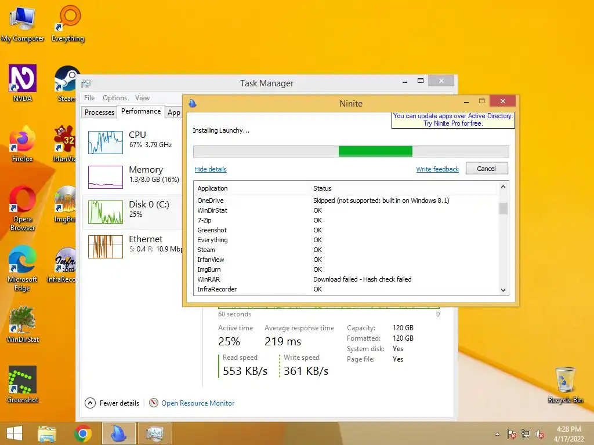Launch Google Chrome from the taskbar

click(83, 433)
